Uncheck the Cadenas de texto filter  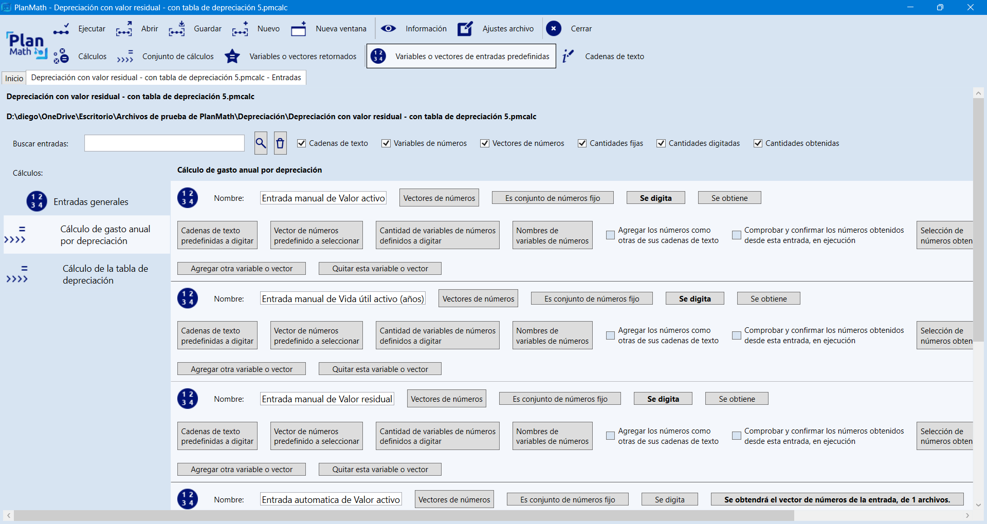(x=302, y=143)
